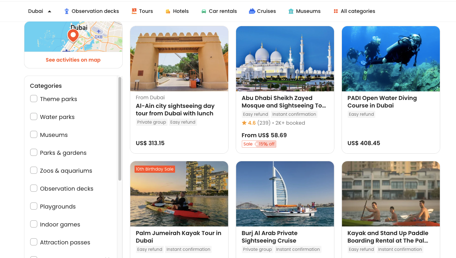The image size is (456, 258).
Task: Click Instant confirmation tag on Paddle Boarding card
Action: coord(400,249)
